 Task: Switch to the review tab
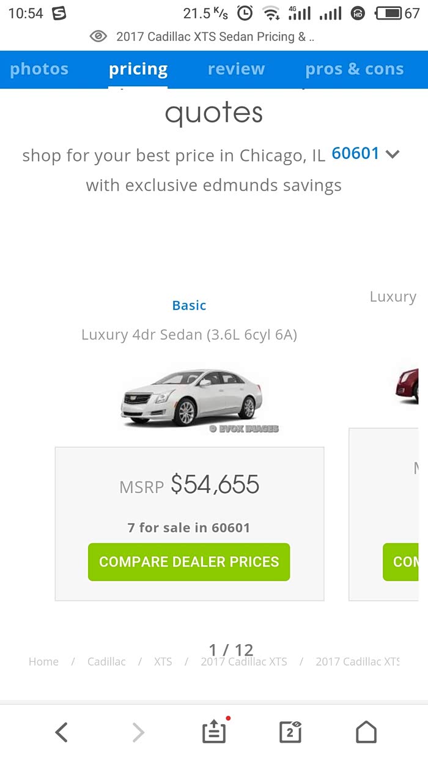point(236,69)
